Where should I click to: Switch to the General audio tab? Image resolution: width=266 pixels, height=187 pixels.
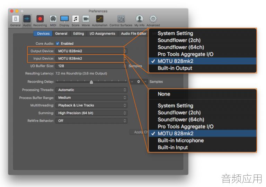[x=61, y=34]
